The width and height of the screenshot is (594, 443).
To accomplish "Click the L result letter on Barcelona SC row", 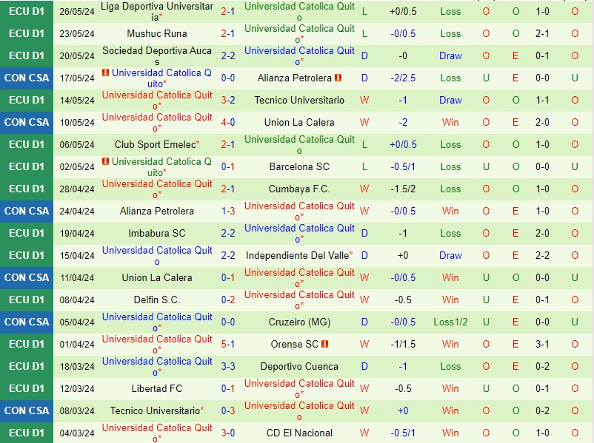I will 364,167.
